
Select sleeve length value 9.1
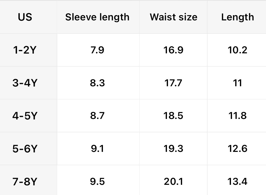pyautogui.click(x=97, y=149)
